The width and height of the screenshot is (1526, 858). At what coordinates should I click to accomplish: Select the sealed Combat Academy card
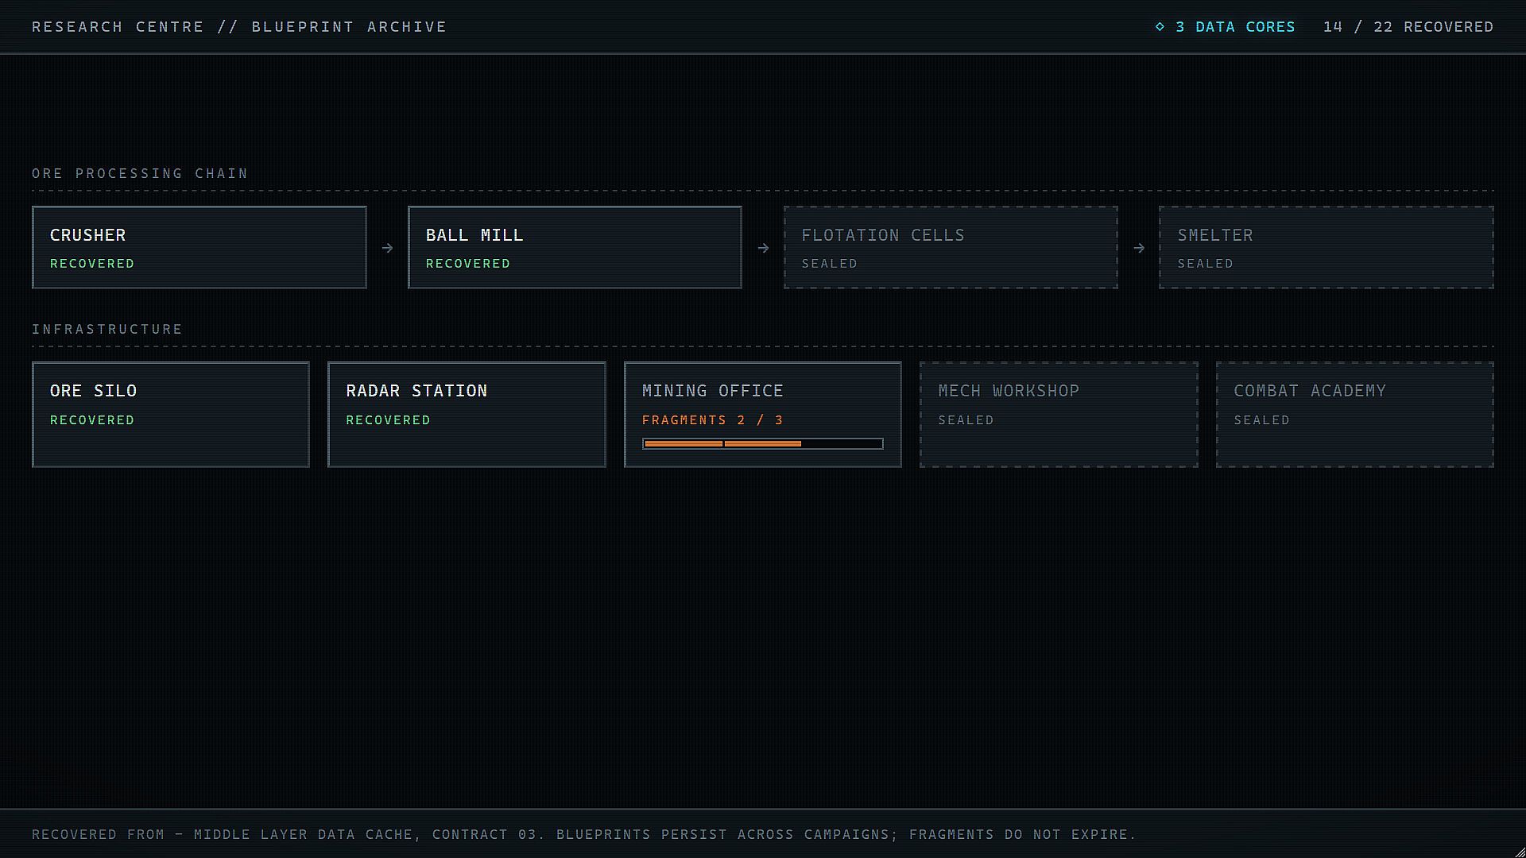(x=1355, y=415)
